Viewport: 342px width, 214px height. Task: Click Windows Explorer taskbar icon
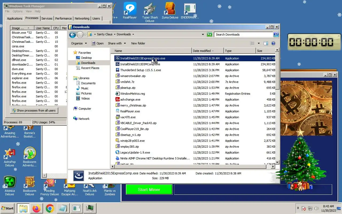click(23, 208)
